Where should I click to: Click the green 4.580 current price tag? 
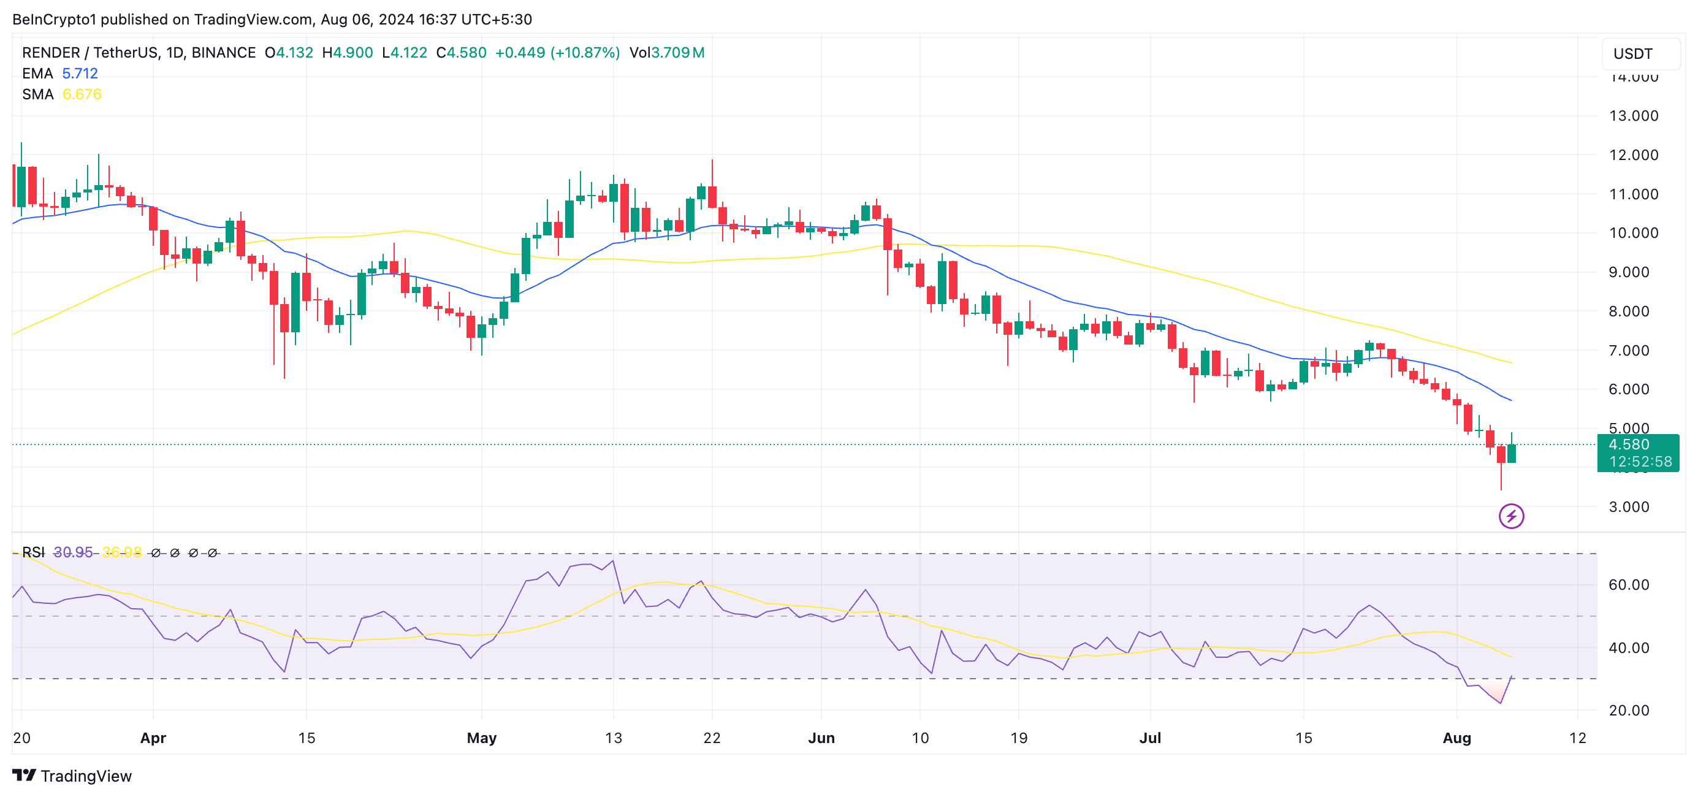pos(1629,444)
